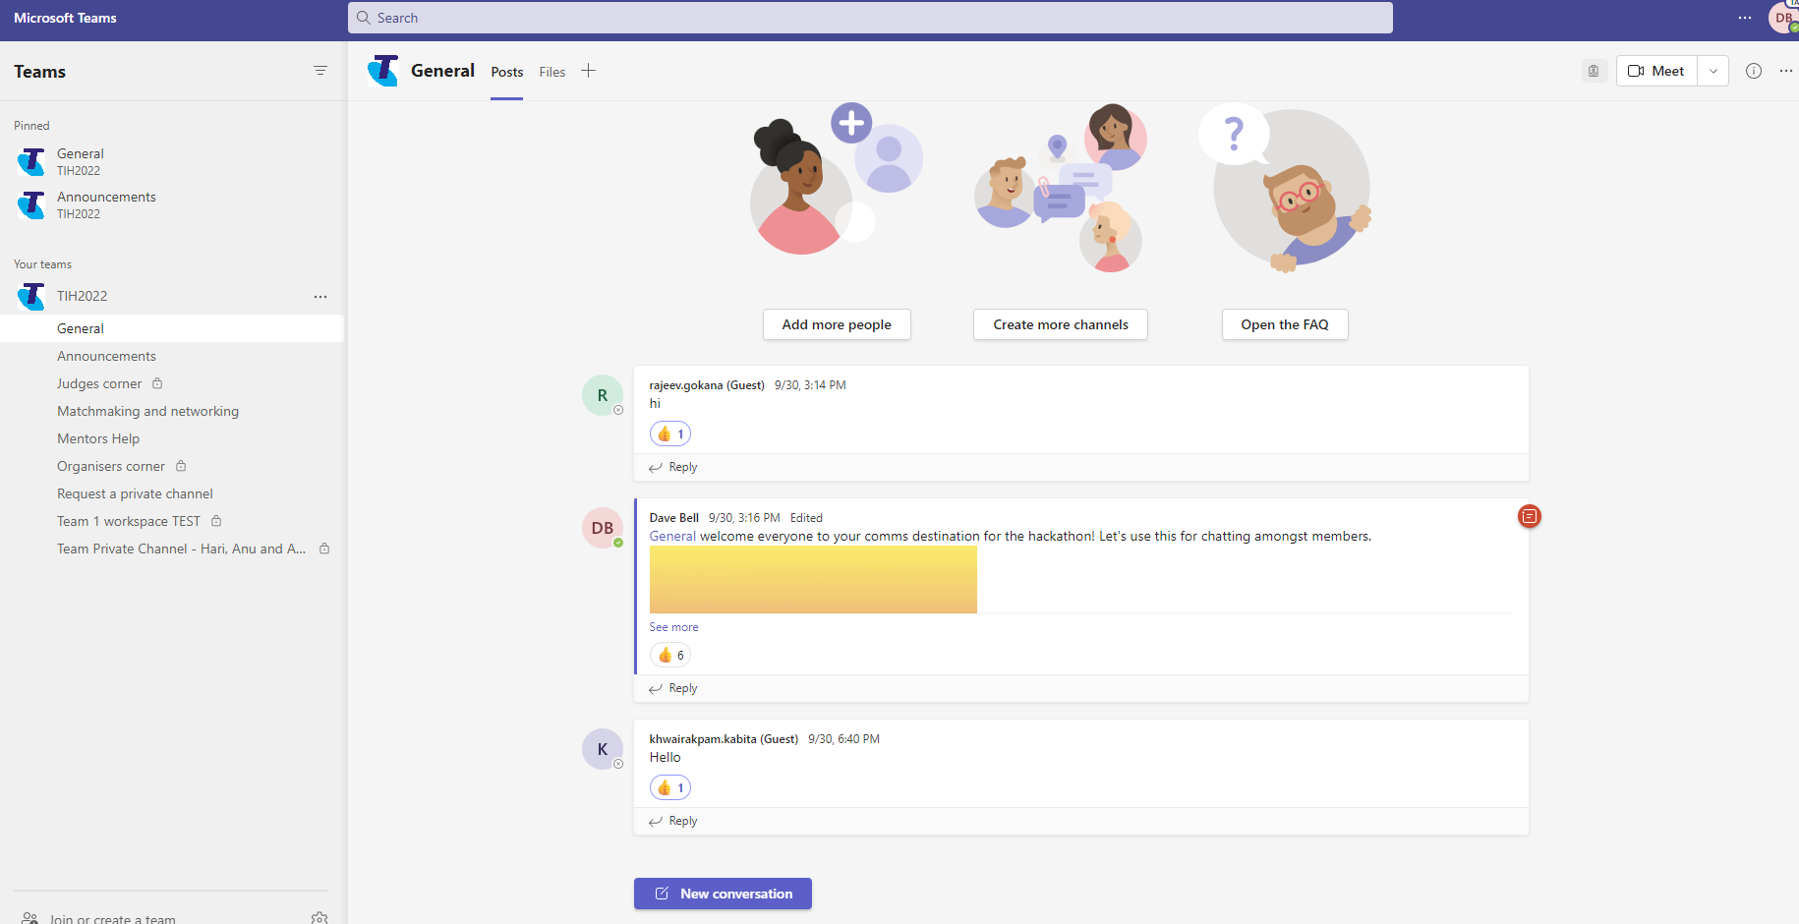Click the join or create a team icon
This screenshot has width=1799, height=924.
[30, 918]
